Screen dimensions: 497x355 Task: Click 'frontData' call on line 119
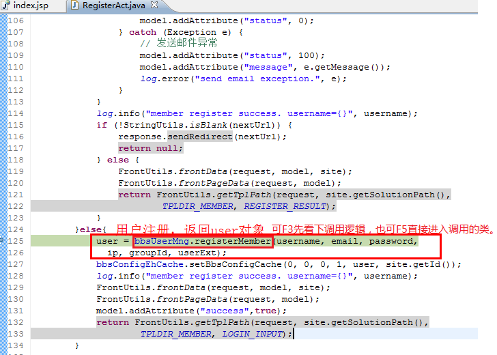point(203,171)
